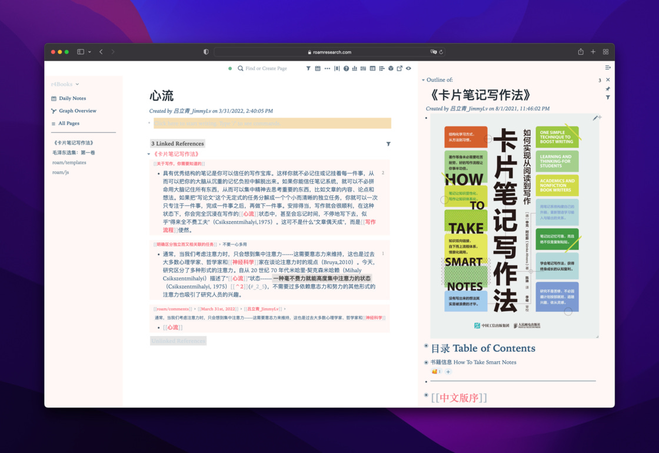This screenshot has width=659, height=453.
Task: Toggle the Safari sidebar button
Action: click(81, 52)
